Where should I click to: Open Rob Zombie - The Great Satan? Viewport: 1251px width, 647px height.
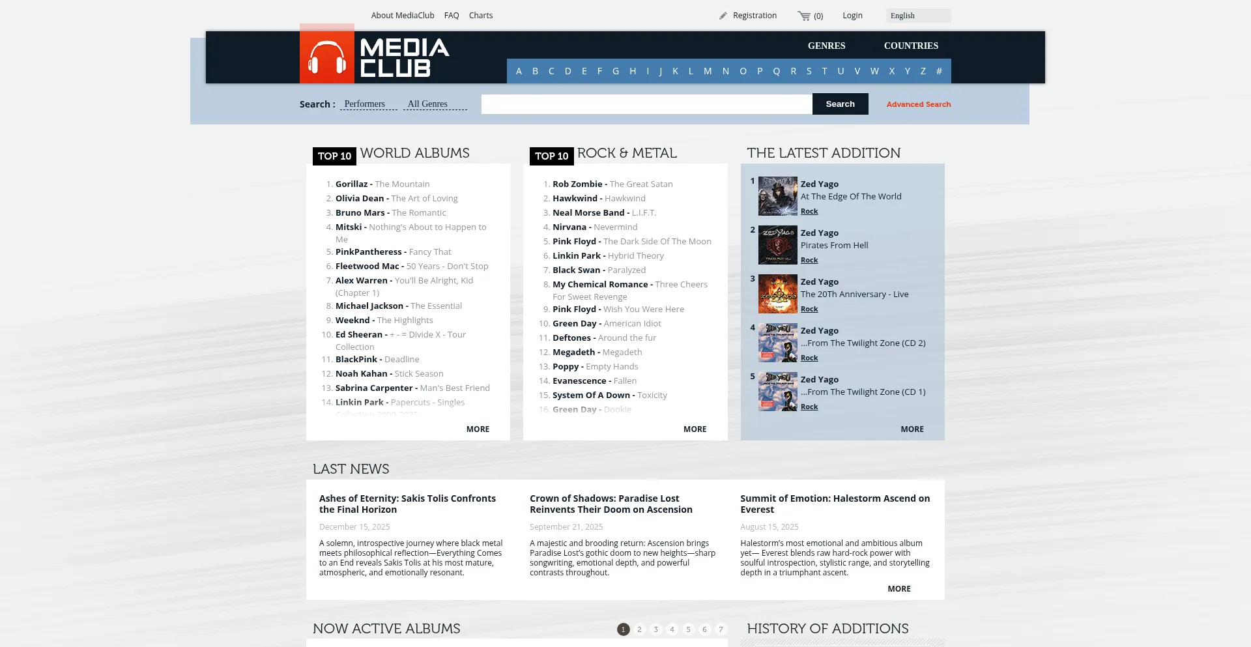[x=612, y=184]
